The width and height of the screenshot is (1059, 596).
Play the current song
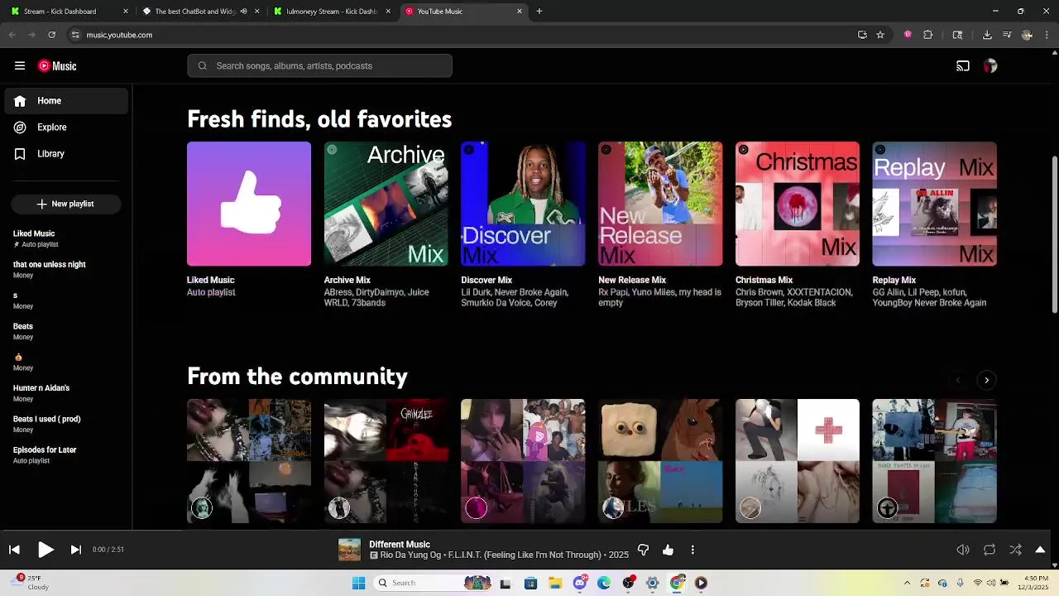coord(46,550)
